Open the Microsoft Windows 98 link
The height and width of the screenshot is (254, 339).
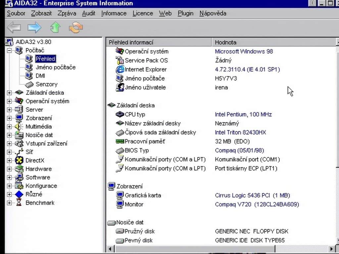[x=244, y=51]
